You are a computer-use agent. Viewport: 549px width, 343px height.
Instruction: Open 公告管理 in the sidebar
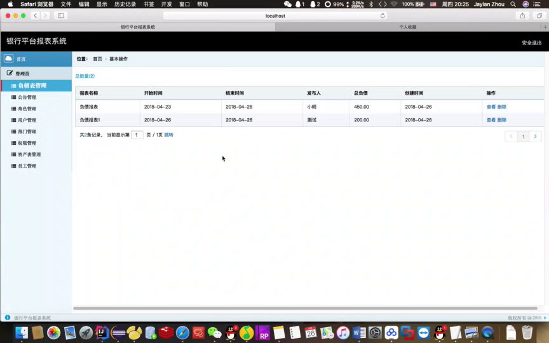coord(27,97)
